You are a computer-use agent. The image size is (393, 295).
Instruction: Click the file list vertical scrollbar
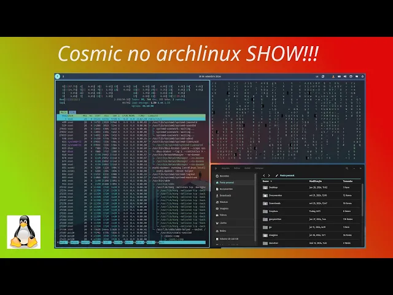click(362, 200)
